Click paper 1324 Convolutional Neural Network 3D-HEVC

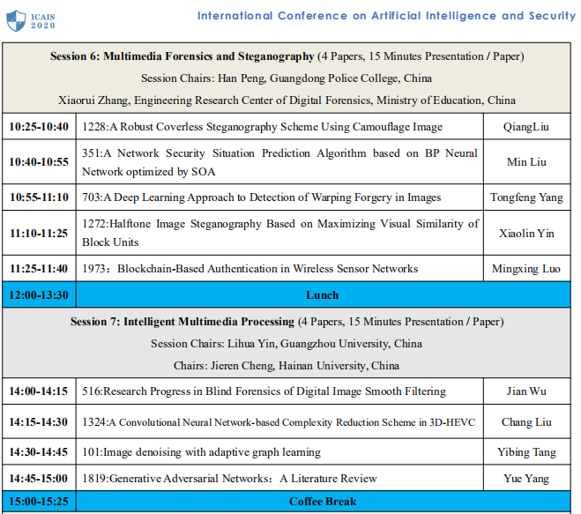click(278, 421)
